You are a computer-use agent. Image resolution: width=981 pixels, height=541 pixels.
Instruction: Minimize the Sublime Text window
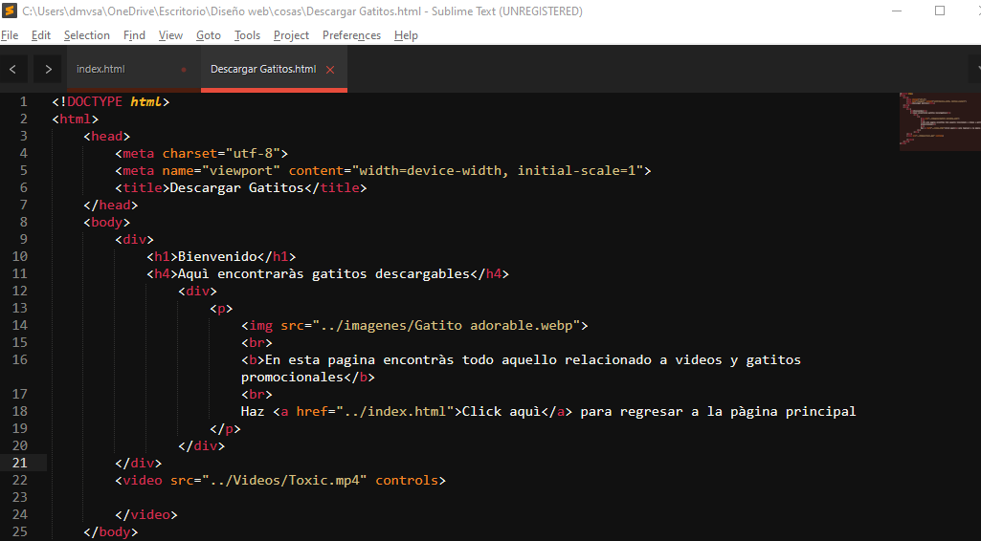[x=897, y=11]
